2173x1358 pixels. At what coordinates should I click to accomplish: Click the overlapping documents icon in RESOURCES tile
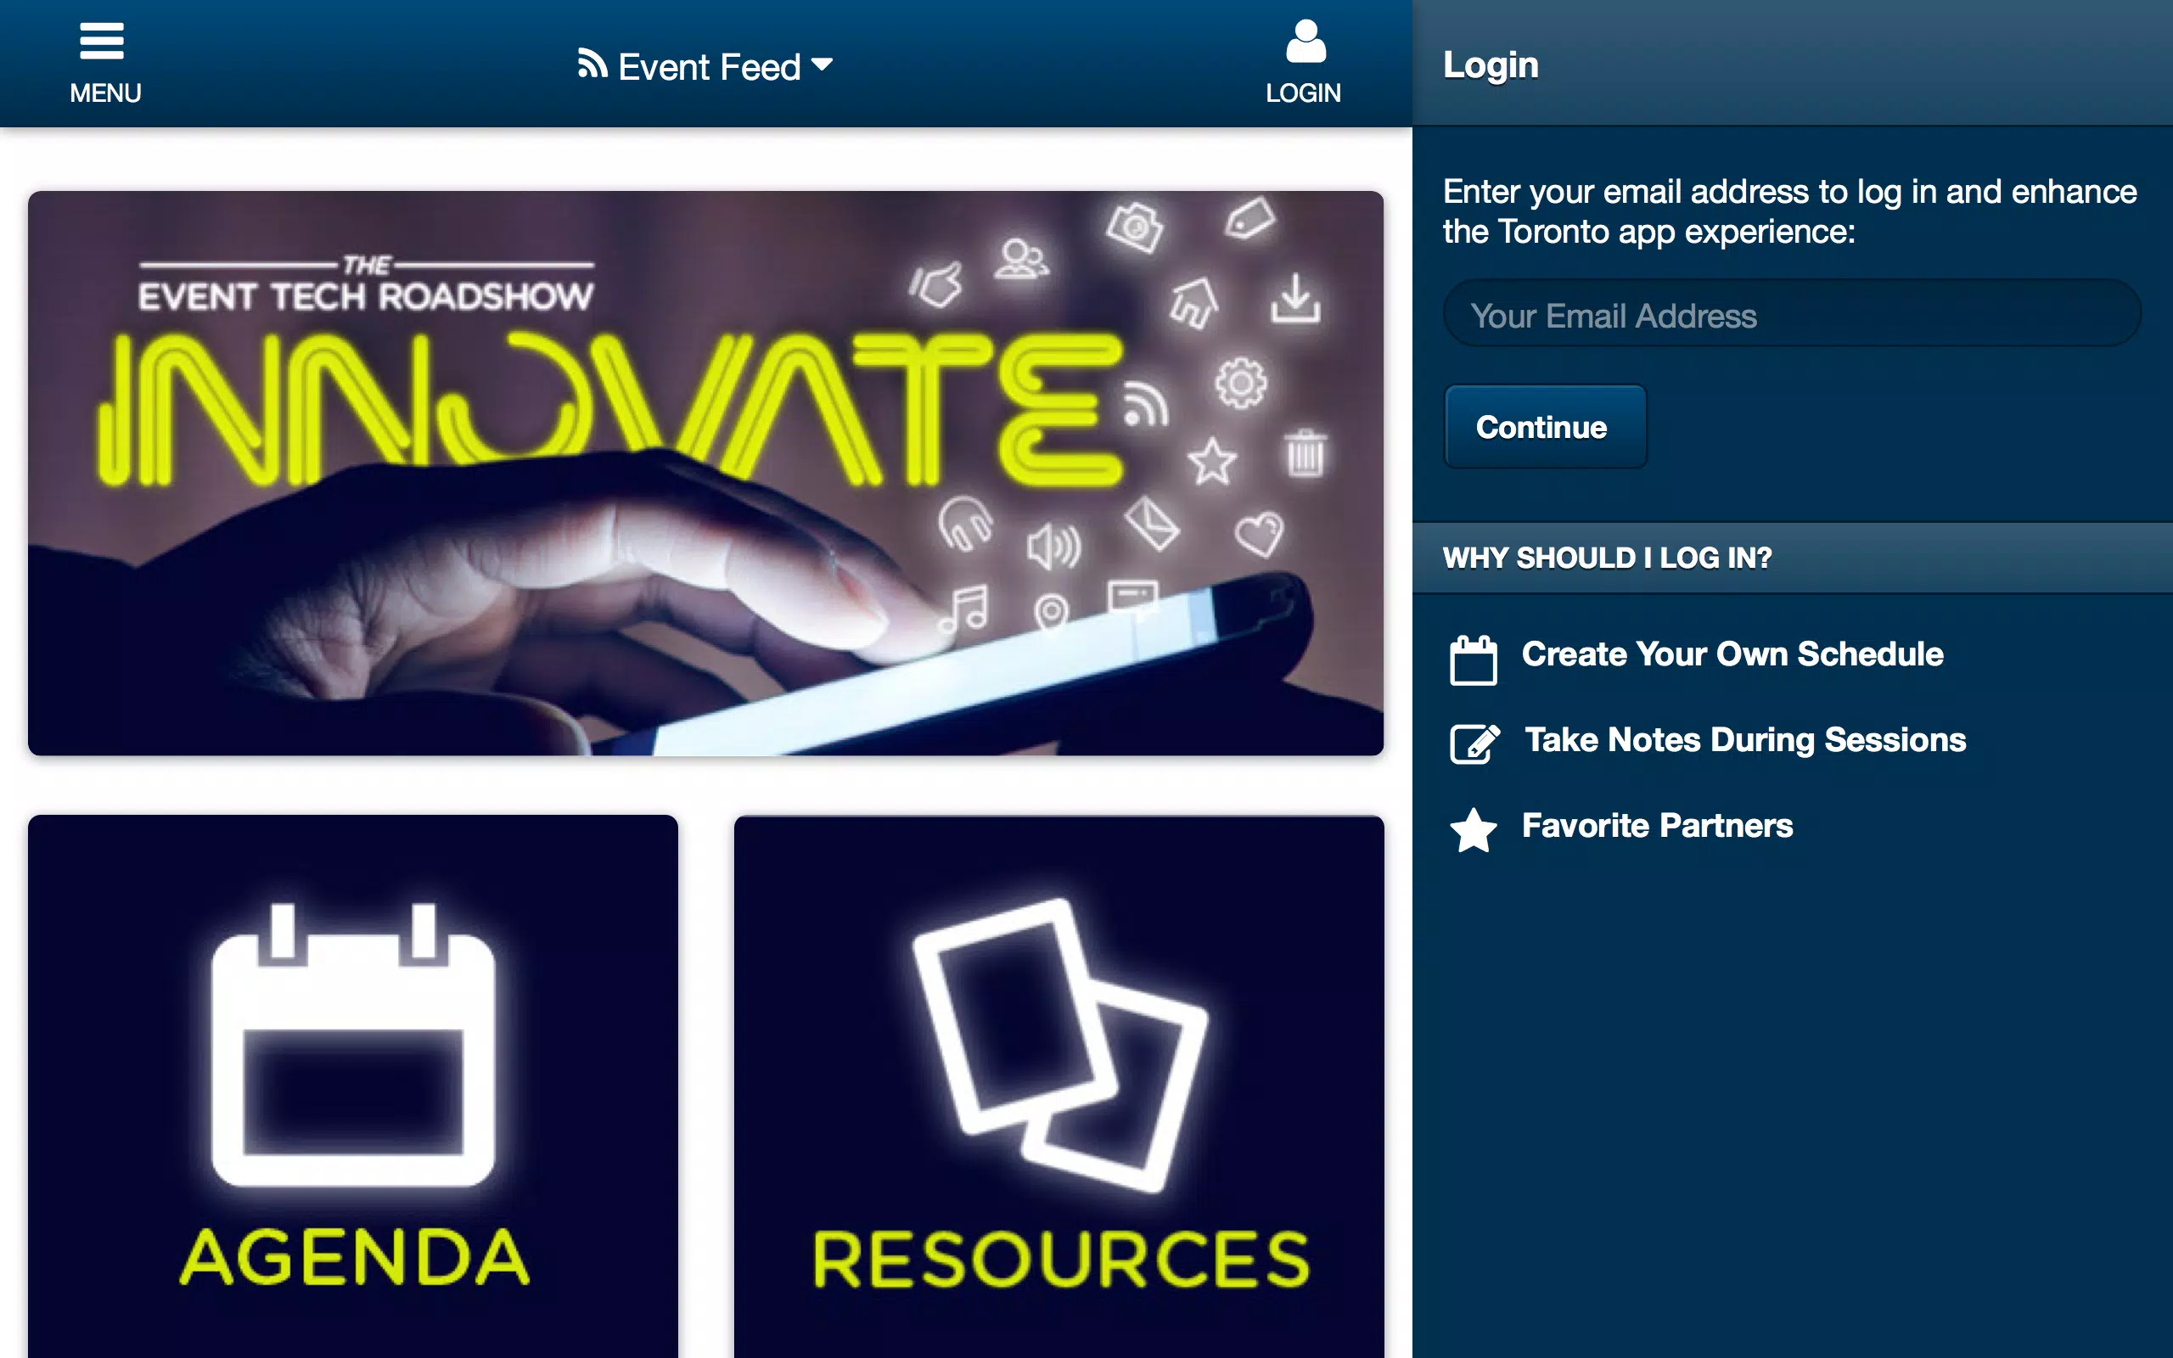click(x=1058, y=1045)
